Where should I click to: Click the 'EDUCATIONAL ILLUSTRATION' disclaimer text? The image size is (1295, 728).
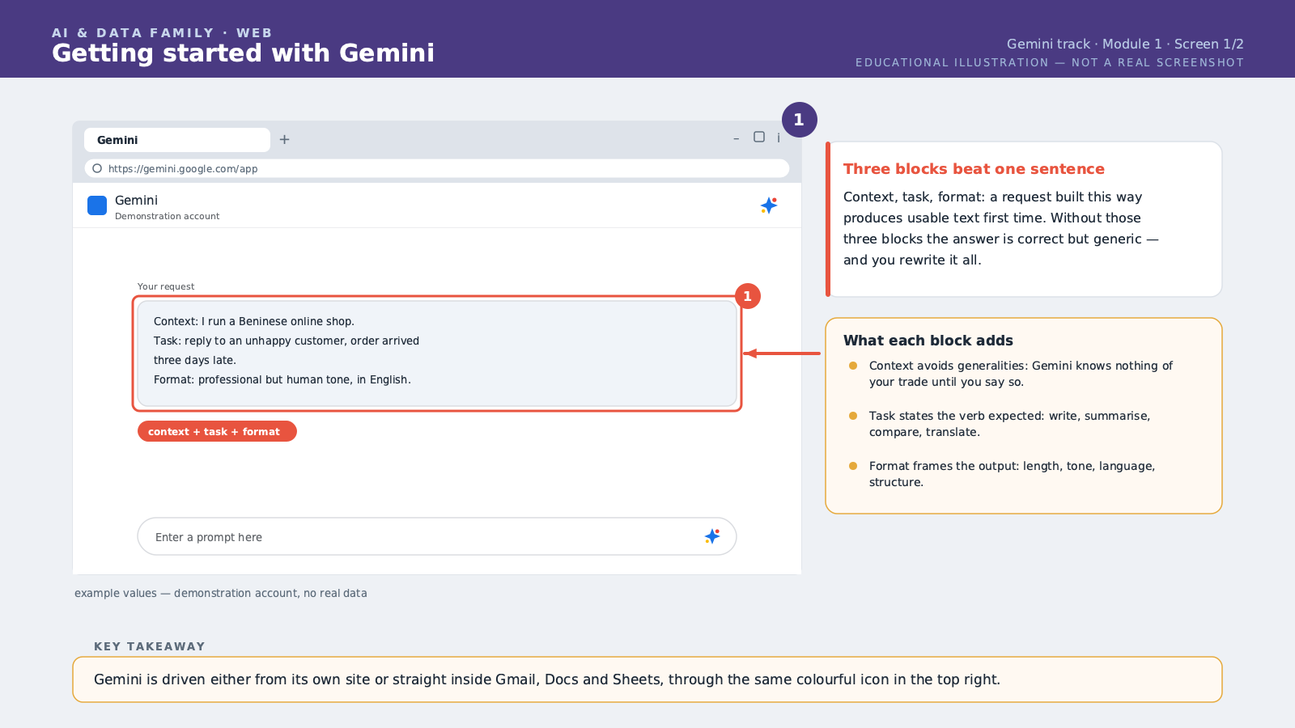click(1050, 62)
